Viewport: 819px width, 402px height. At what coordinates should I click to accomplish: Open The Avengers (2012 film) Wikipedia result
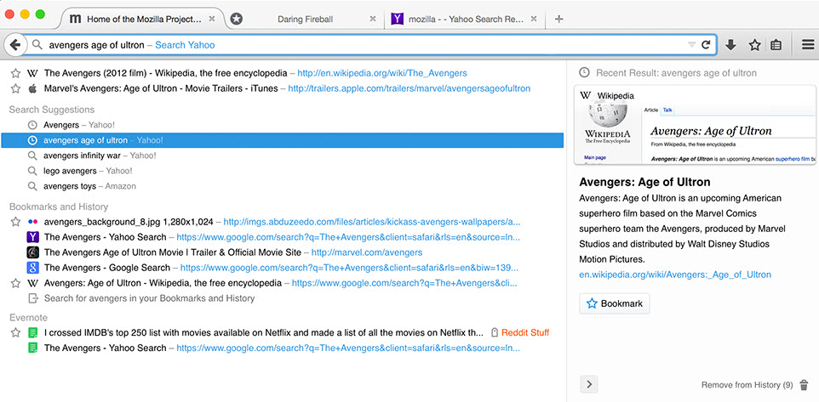pos(165,73)
